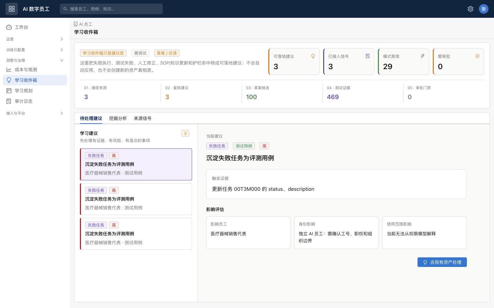Click the 测试用例 tag in current suggestion
The width and height of the screenshot is (494, 308).
[244, 146]
